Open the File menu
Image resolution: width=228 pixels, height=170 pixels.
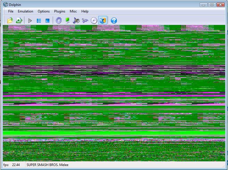click(11, 11)
